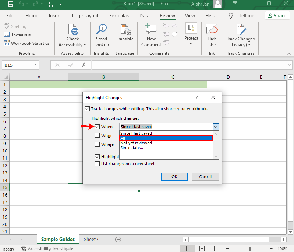Click the Protect icon

[191, 28]
